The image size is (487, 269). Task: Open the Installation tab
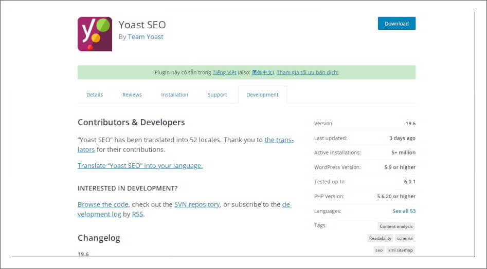point(174,95)
